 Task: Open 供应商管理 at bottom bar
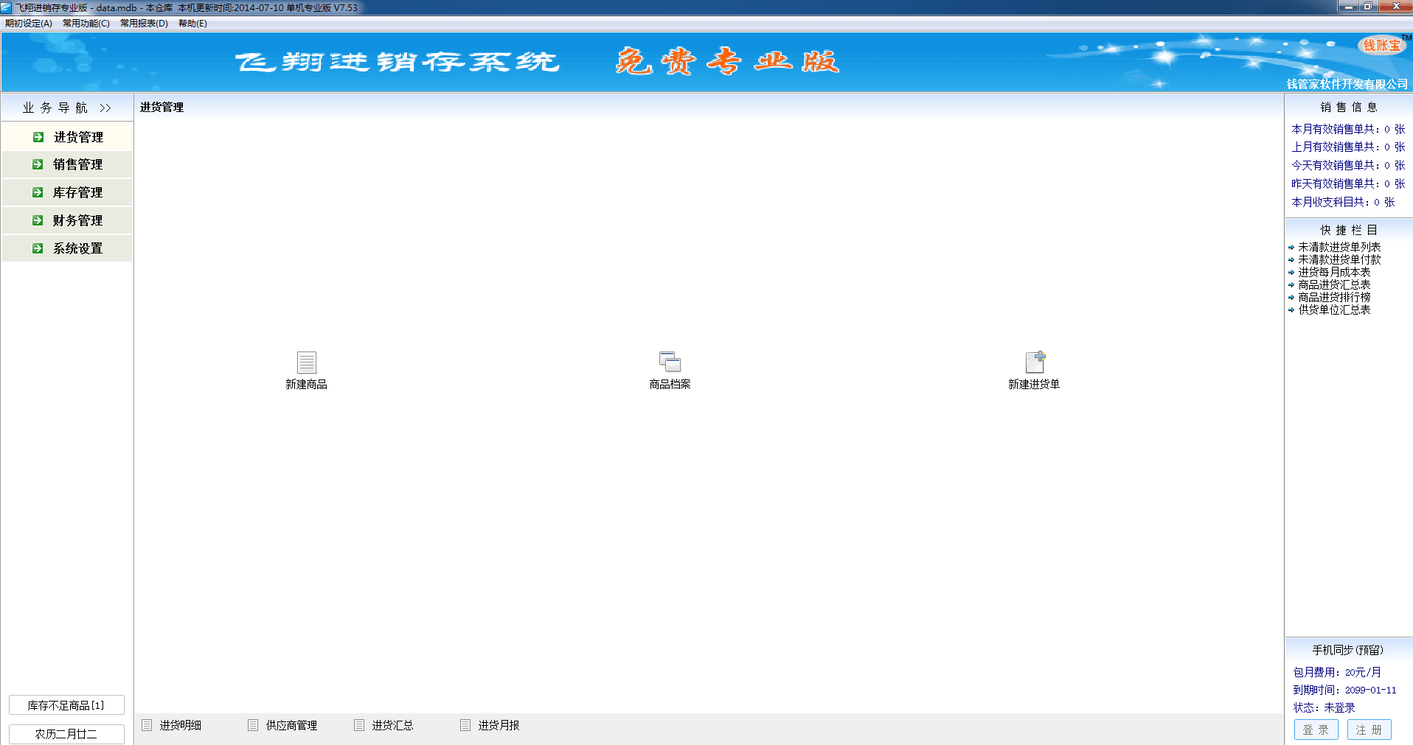tap(291, 725)
